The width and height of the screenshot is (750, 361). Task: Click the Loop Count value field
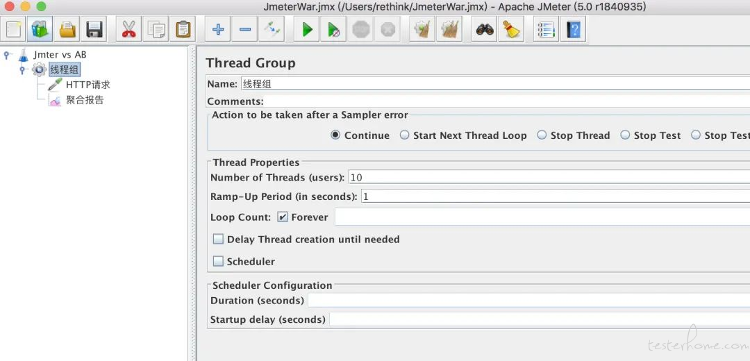(x=542, y=217)
